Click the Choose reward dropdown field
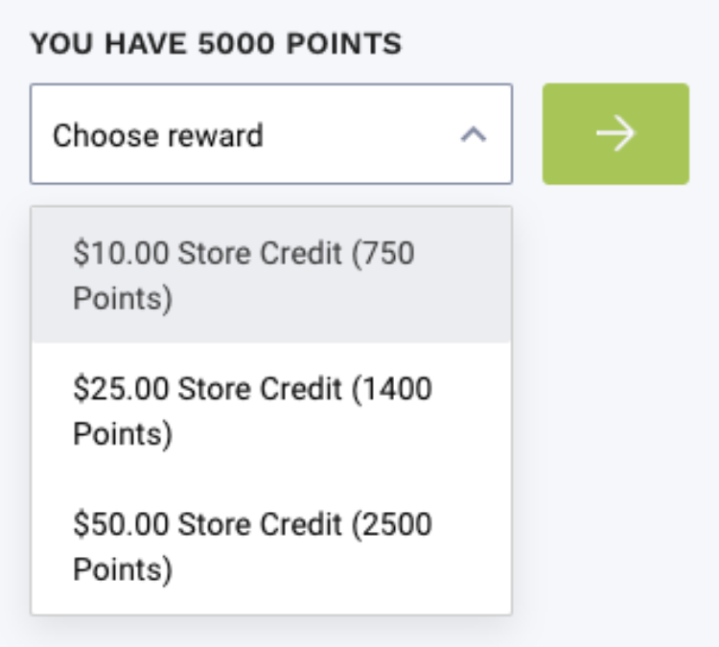 point(270,134)
